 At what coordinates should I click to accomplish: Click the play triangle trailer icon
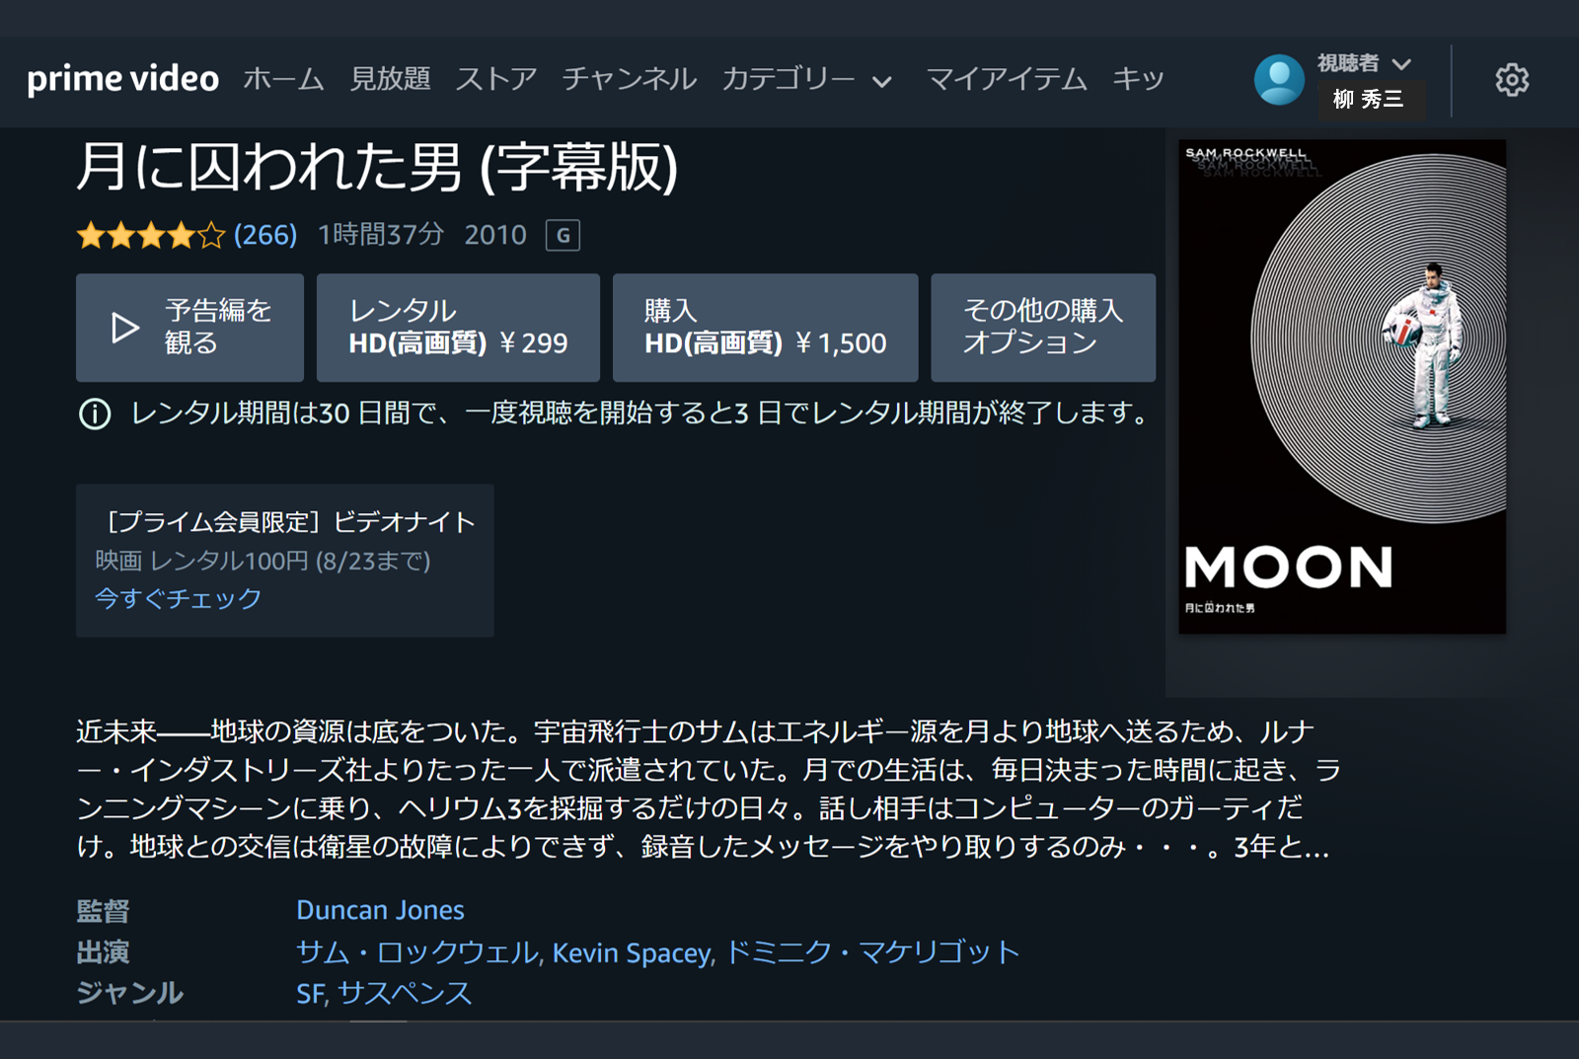click(124, 328)
